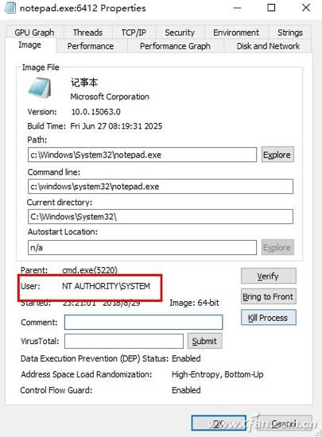Click inside the Comment input field
The width and height of the screenshot is (322, 437).
pos(144,322)
